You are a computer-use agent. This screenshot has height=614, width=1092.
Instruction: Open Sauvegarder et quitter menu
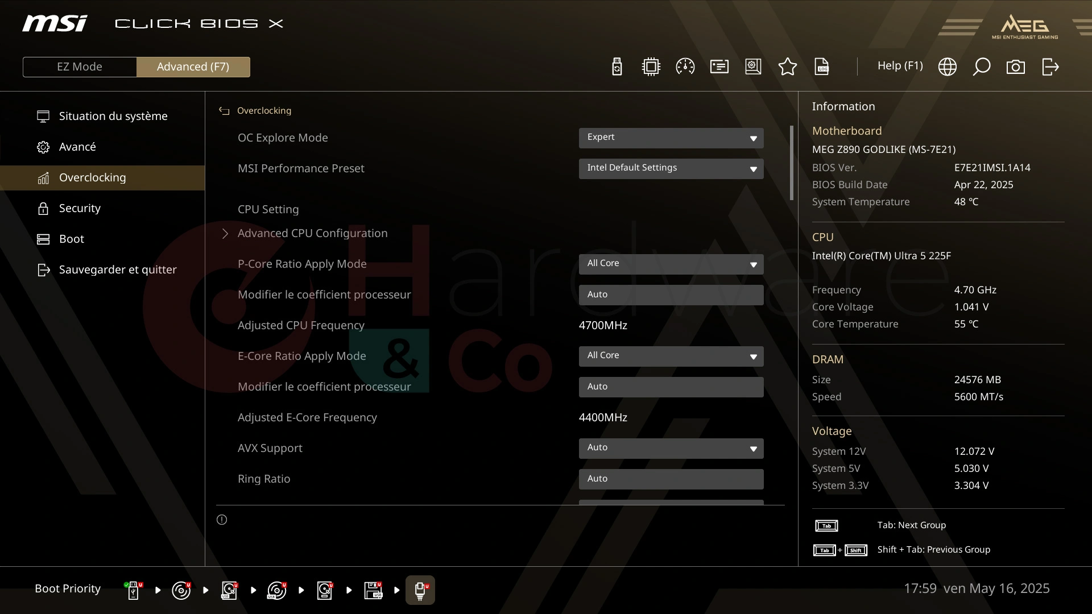point(102,269)
